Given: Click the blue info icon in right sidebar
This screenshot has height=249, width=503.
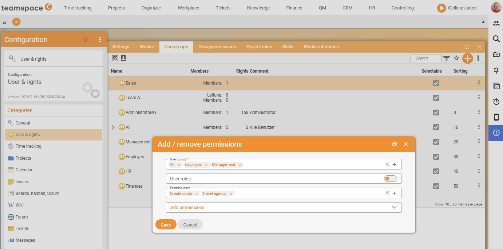Looking at the screenshot, I should pyautogui.click(x=496, y=133).
